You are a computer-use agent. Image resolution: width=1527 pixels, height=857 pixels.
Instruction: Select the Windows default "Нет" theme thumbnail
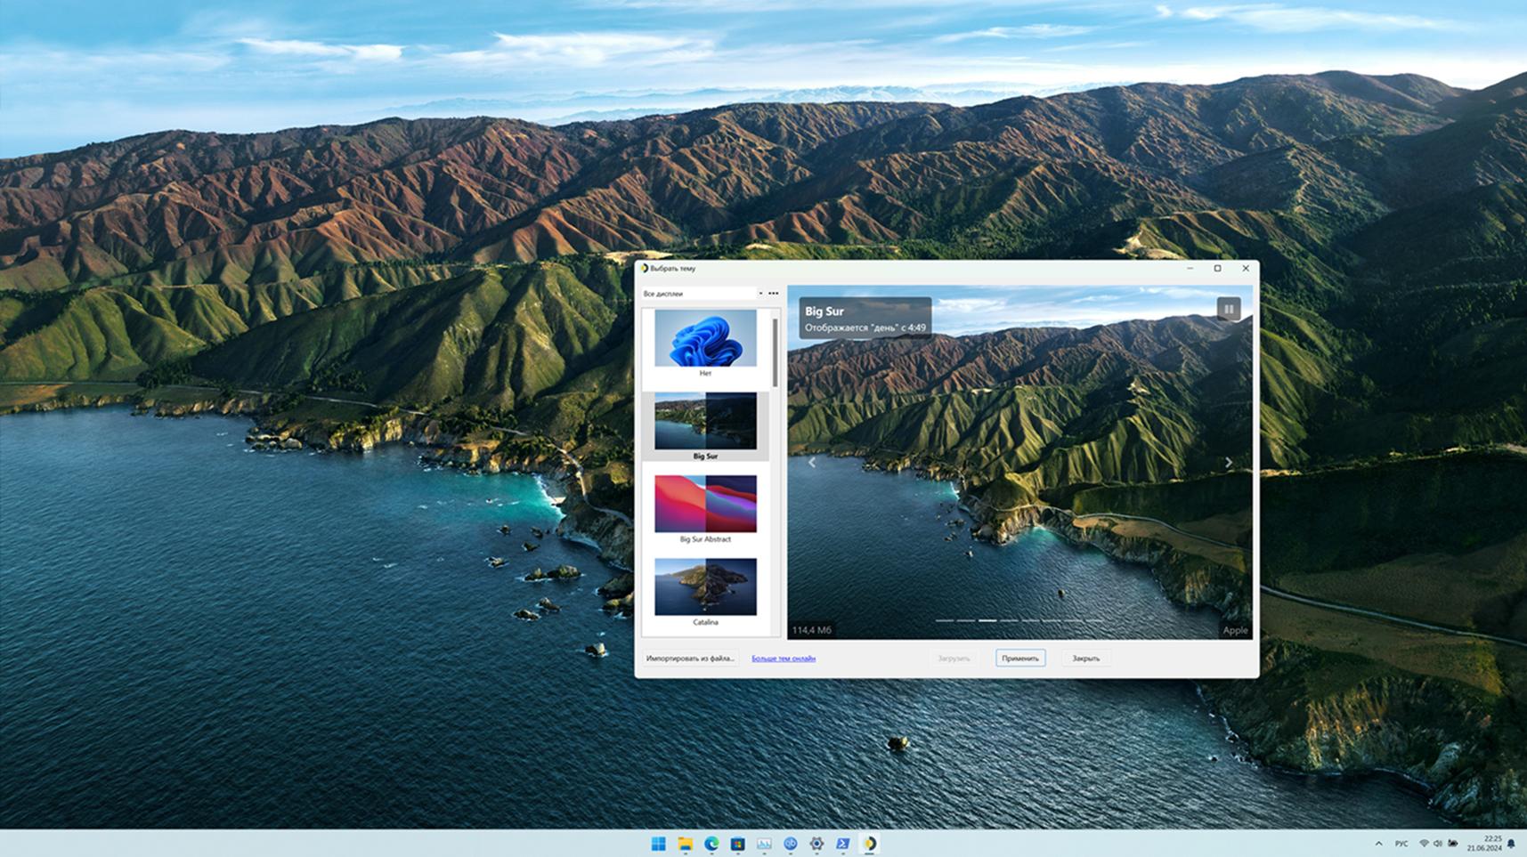[705, 344]
